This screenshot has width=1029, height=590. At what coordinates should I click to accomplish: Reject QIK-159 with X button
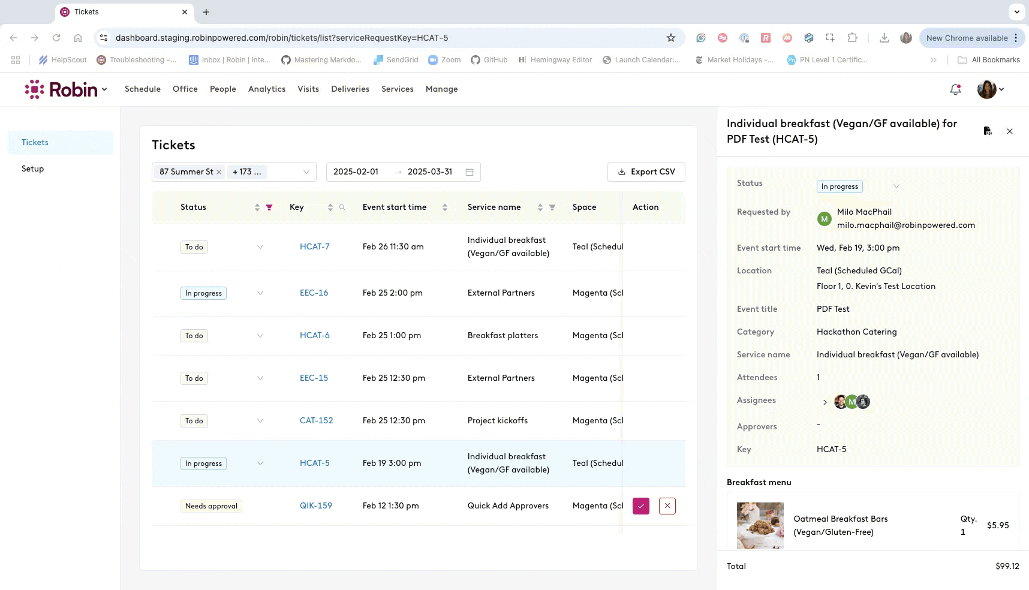click(x=667, y=506)
